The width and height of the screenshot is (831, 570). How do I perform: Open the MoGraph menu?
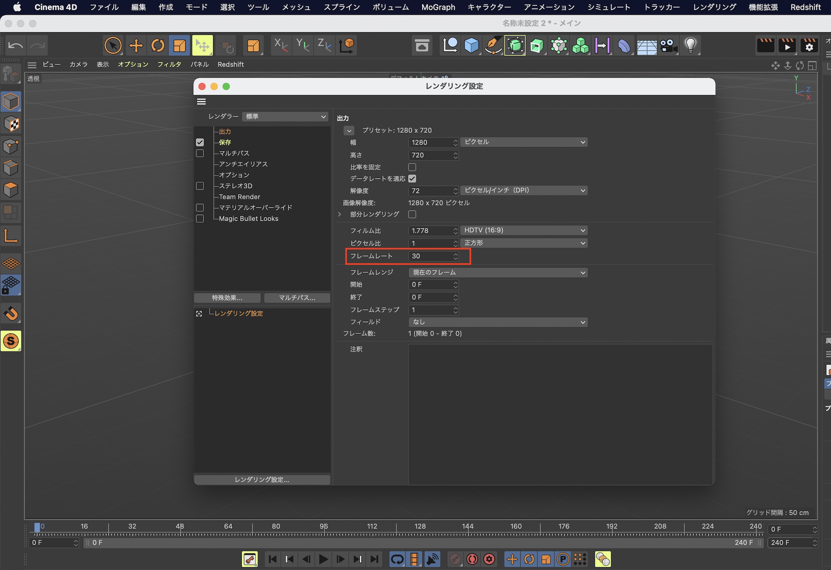[438, 7]
